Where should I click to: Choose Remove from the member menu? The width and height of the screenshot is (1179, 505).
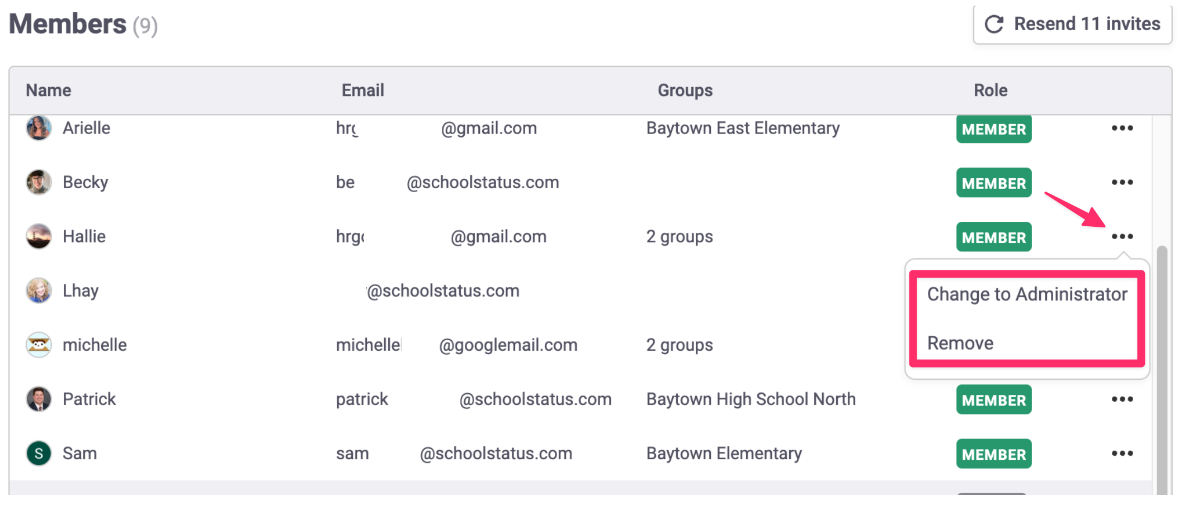pyautogui.click(x=960, y=343)
